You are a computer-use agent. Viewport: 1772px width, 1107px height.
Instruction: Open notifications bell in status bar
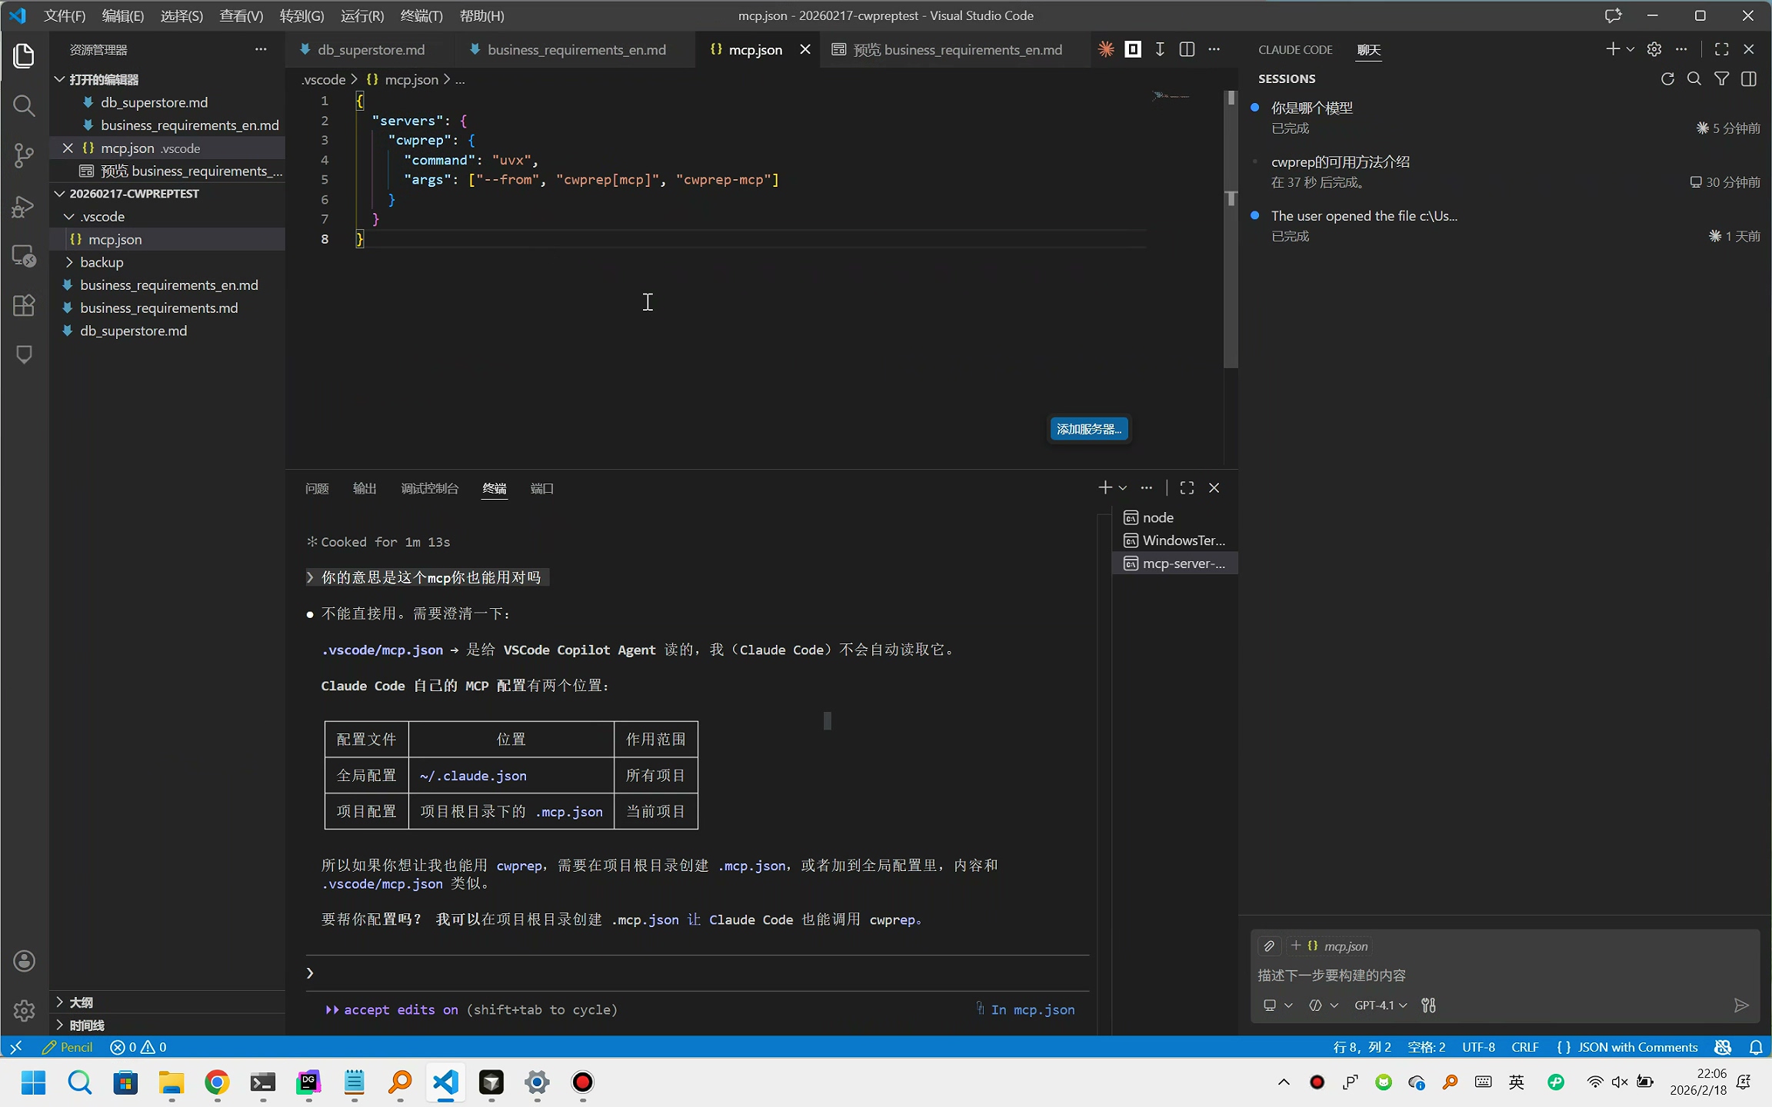(1756, 1047)
